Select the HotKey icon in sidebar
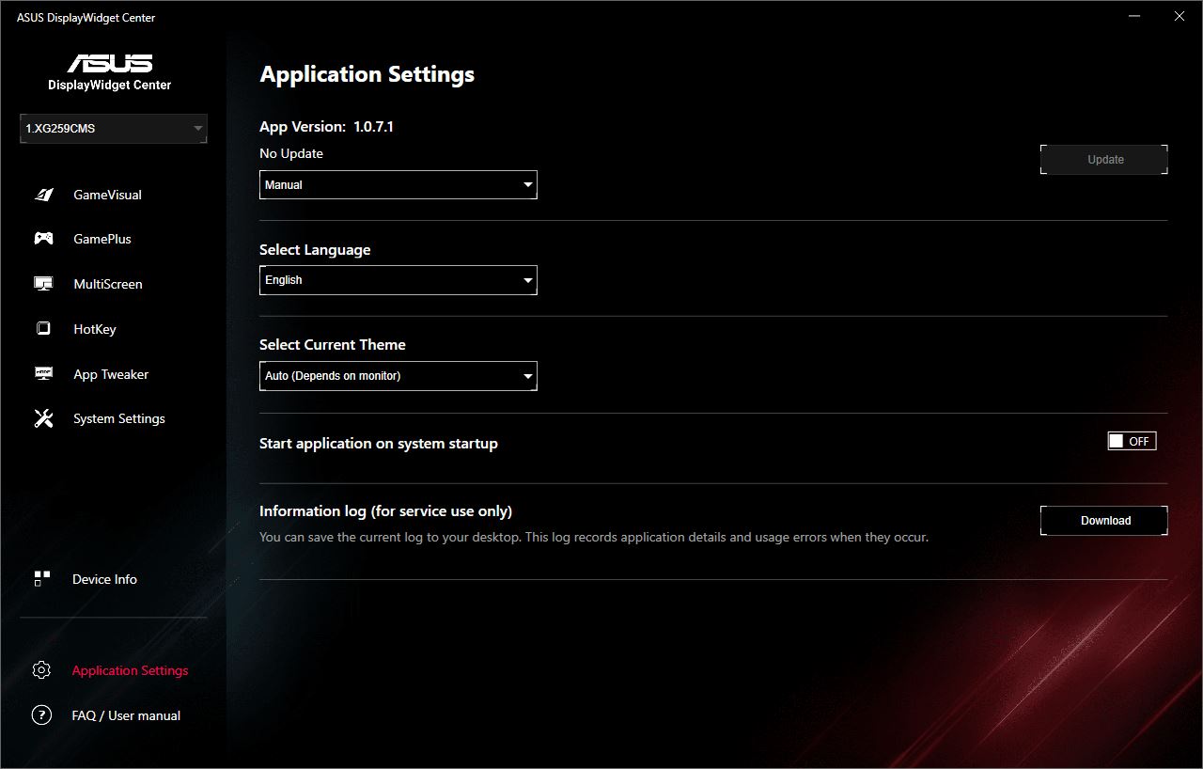1203x769 pixels. click(x=43, y=329)
